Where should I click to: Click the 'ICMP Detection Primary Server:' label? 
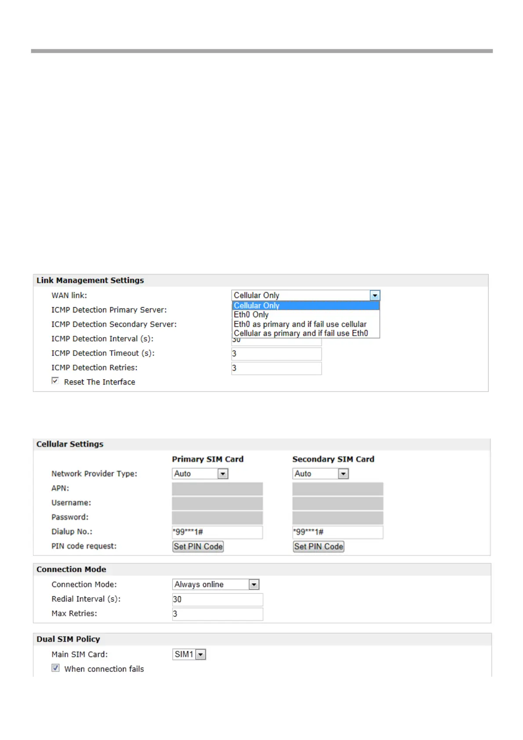(x=109, y=310)
